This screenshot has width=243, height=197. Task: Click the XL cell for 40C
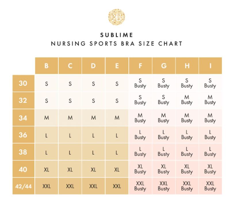[x=70, y=169]
